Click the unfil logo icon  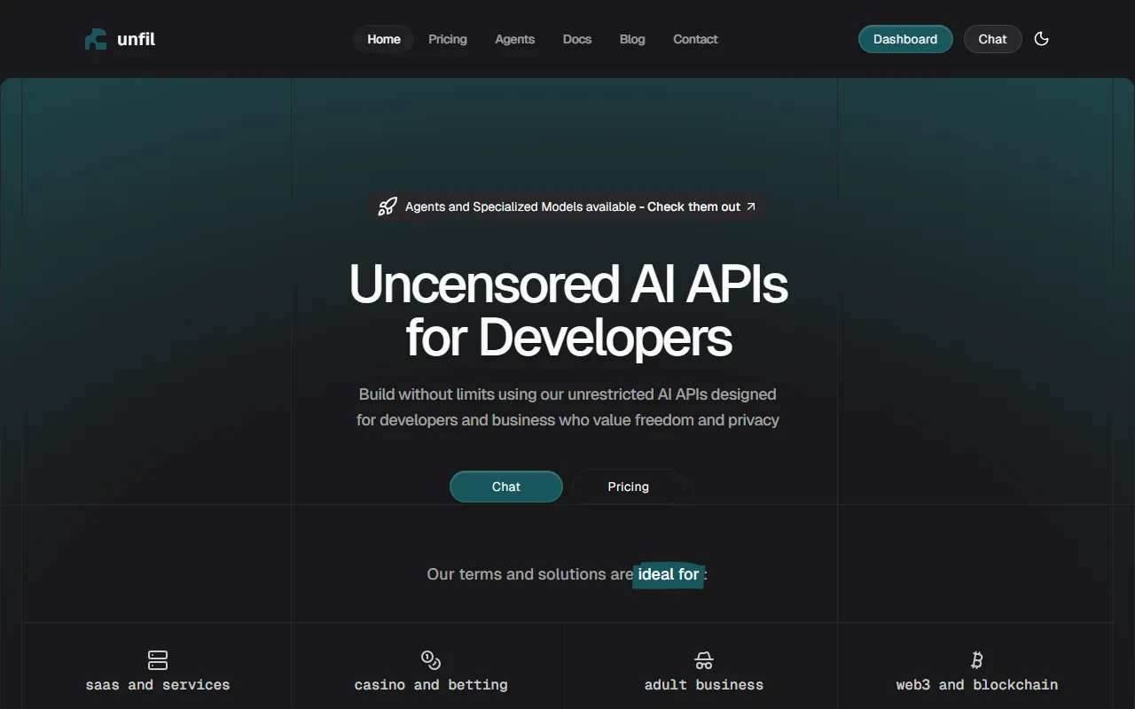coord(96,39)
